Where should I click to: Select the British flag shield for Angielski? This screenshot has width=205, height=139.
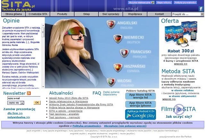coord(111,24)
